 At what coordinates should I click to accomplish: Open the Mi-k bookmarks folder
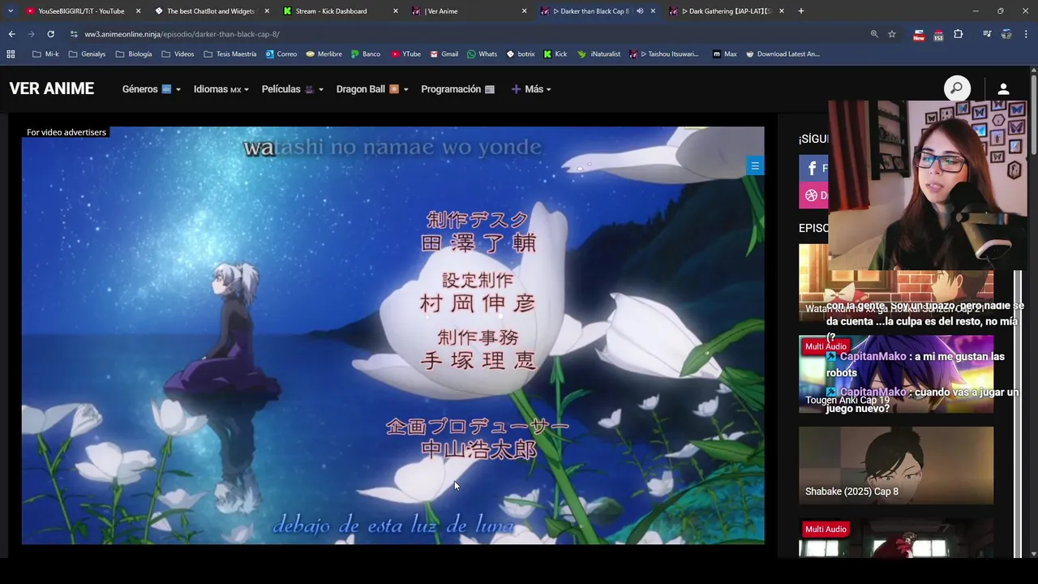[45, 54]
